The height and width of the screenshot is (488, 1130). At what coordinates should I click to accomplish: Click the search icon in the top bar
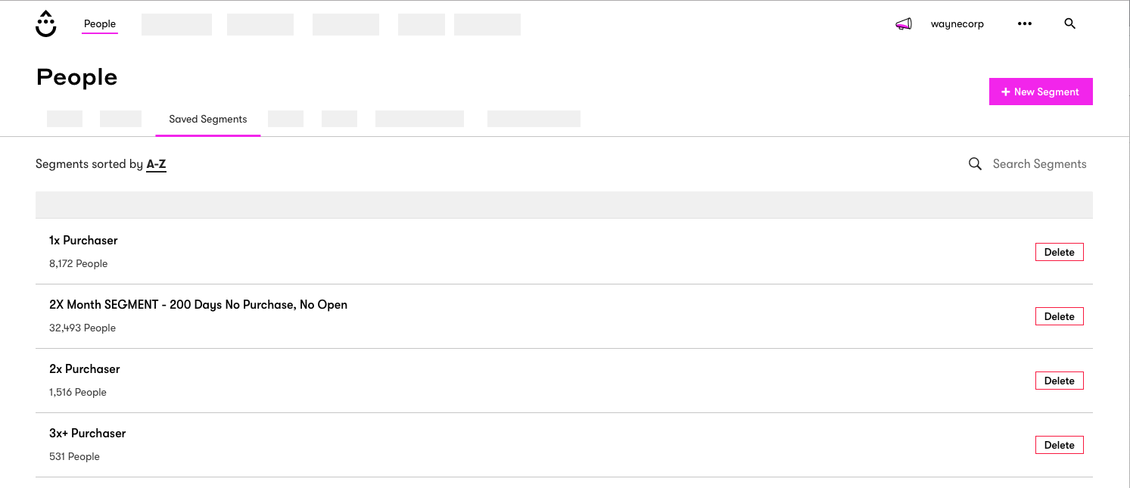pyautogui.click(x=1069, y=23)
